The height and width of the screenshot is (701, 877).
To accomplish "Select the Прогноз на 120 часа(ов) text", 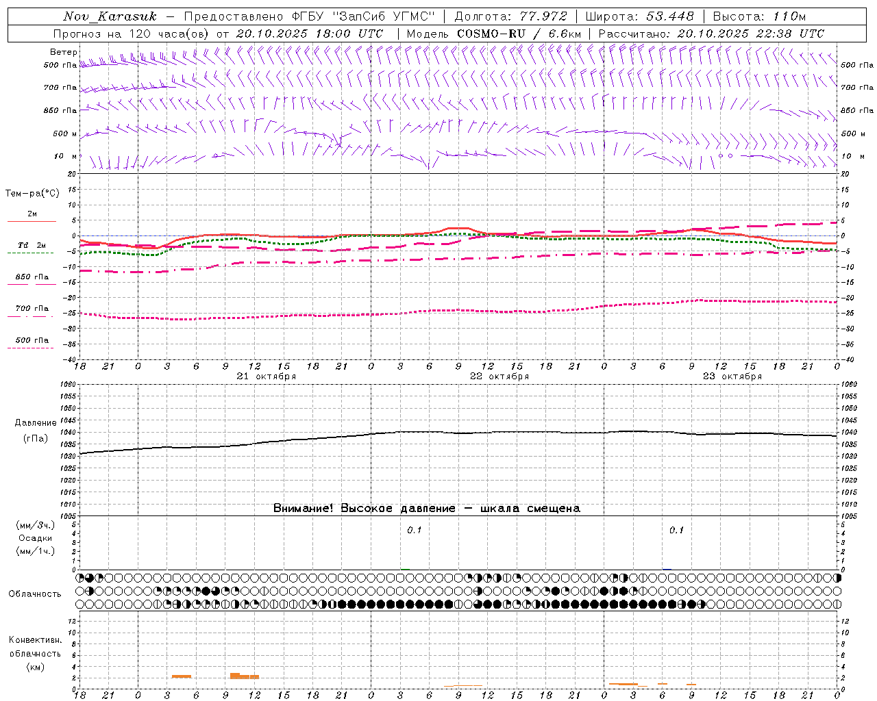I will click(x=132, y=34).
